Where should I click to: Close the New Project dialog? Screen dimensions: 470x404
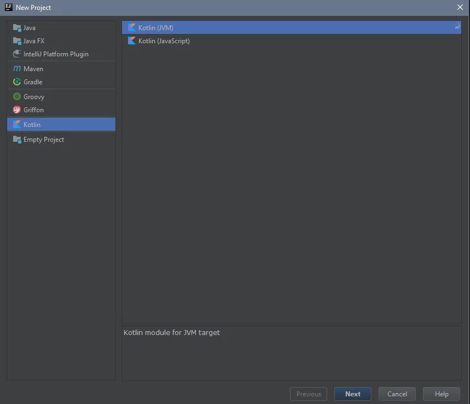coord(460,7)
